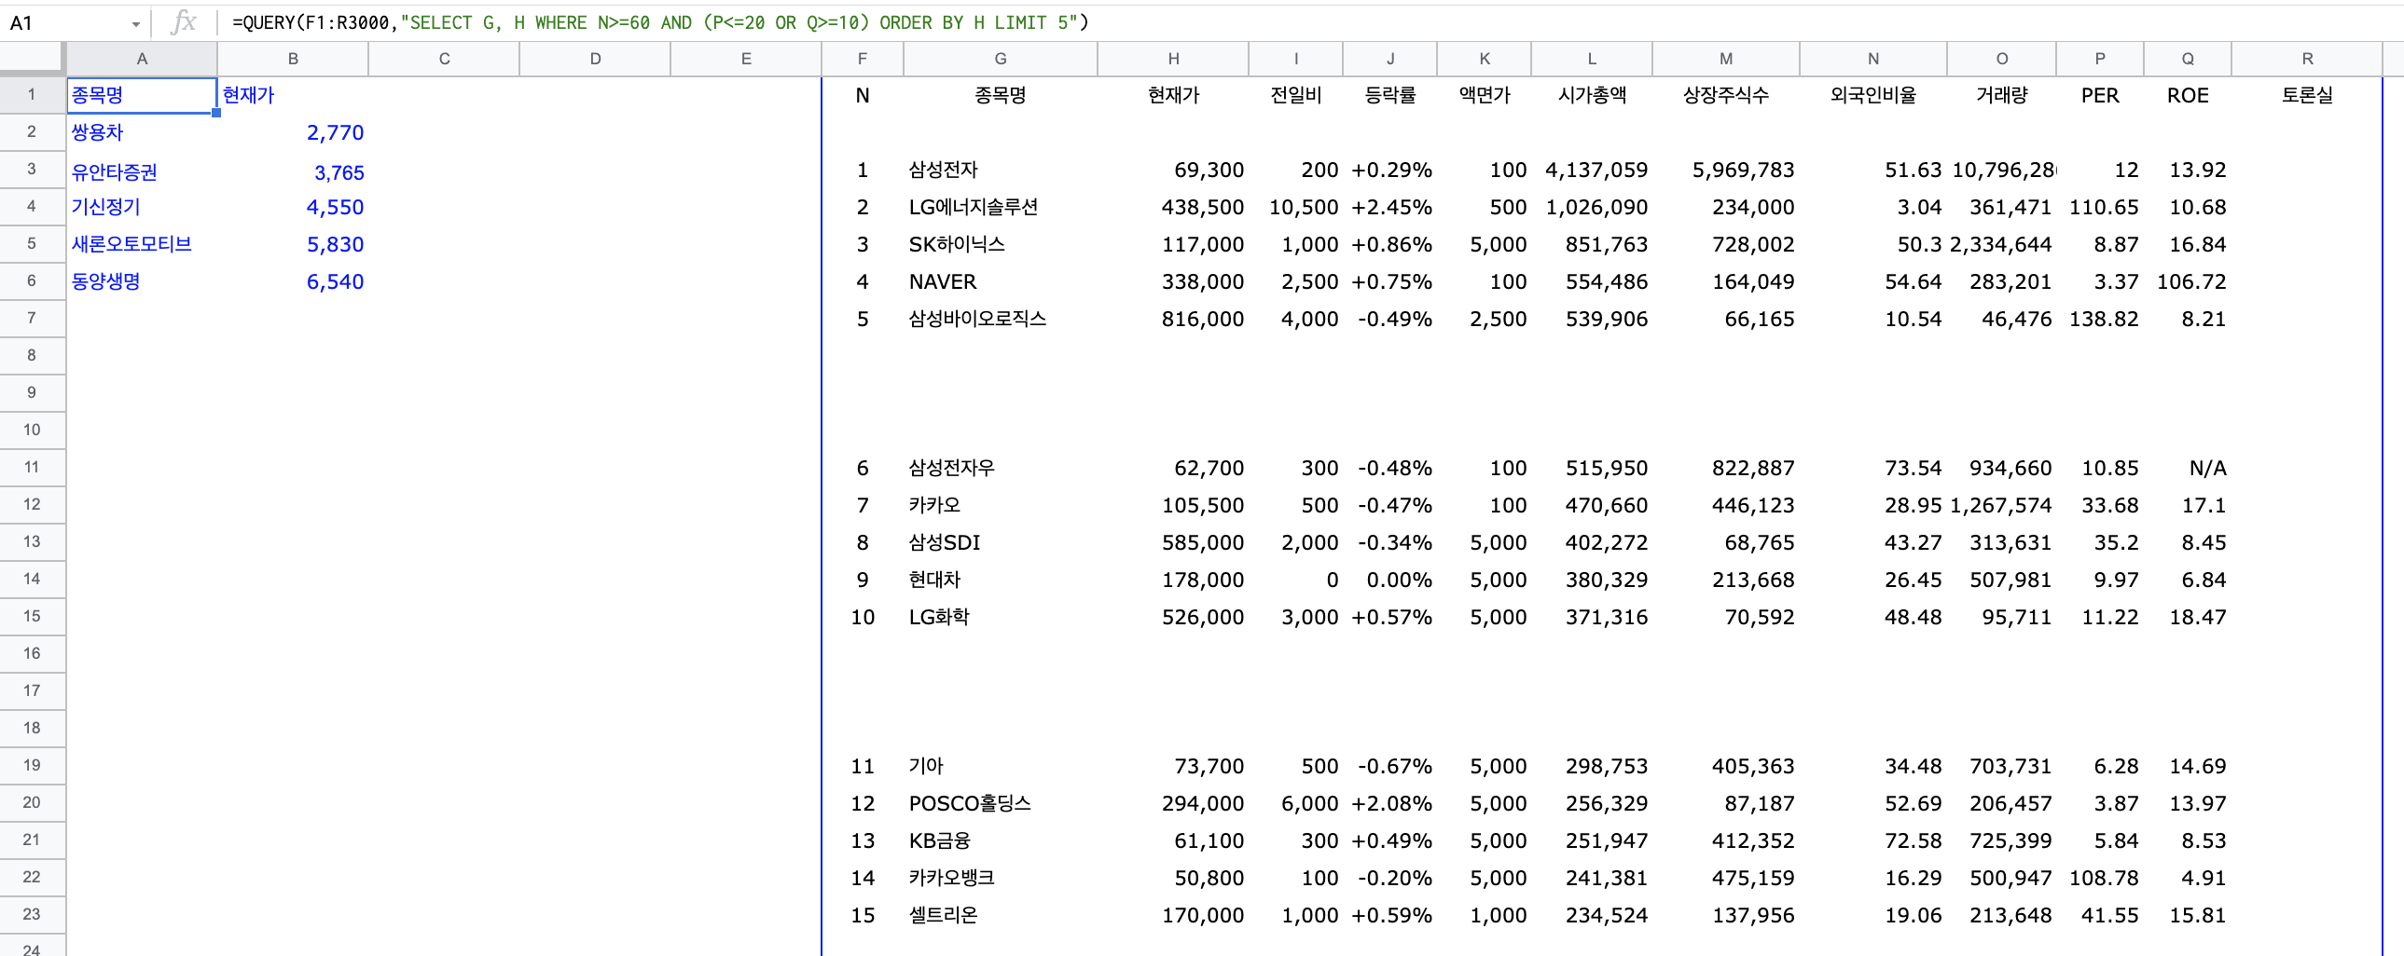Screen dimensions: 2404x956
Task: Click the SK하이닉스 cell
Action: click(1001, 244)
